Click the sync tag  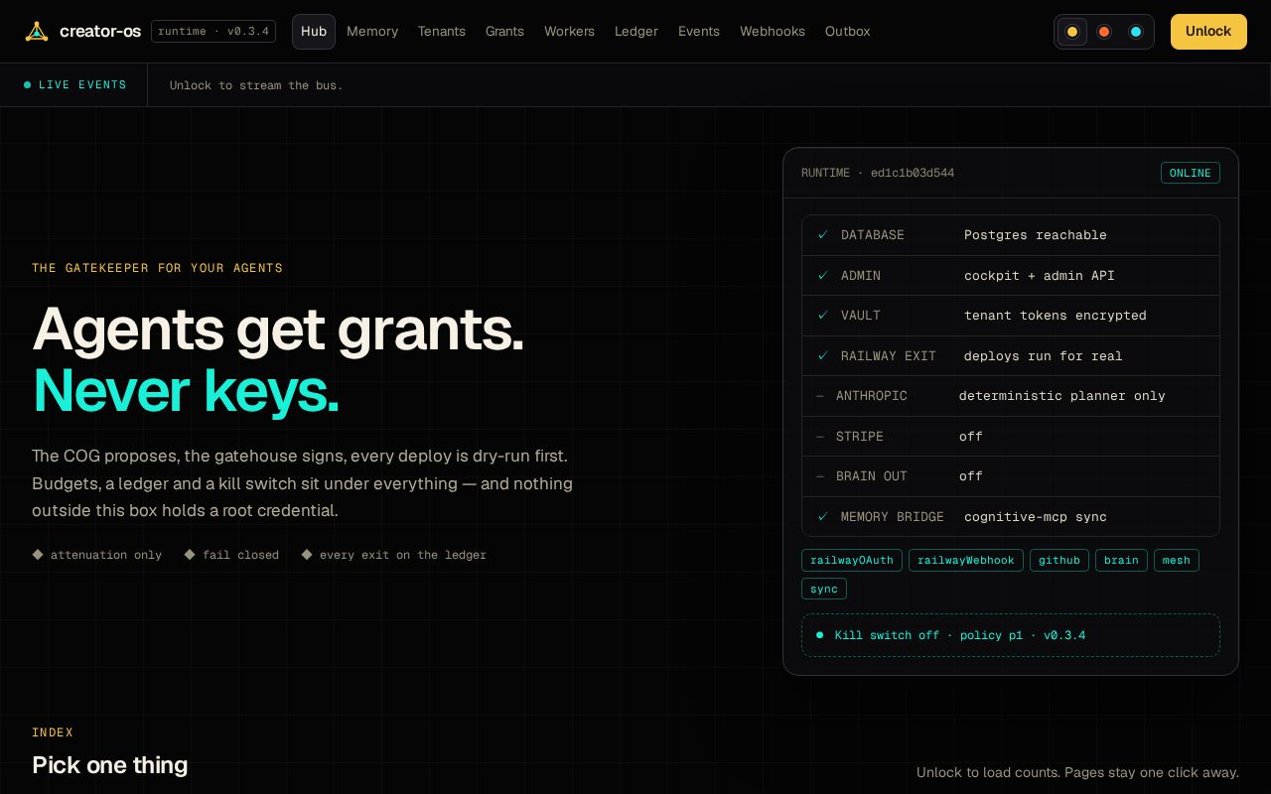[824, 590]
